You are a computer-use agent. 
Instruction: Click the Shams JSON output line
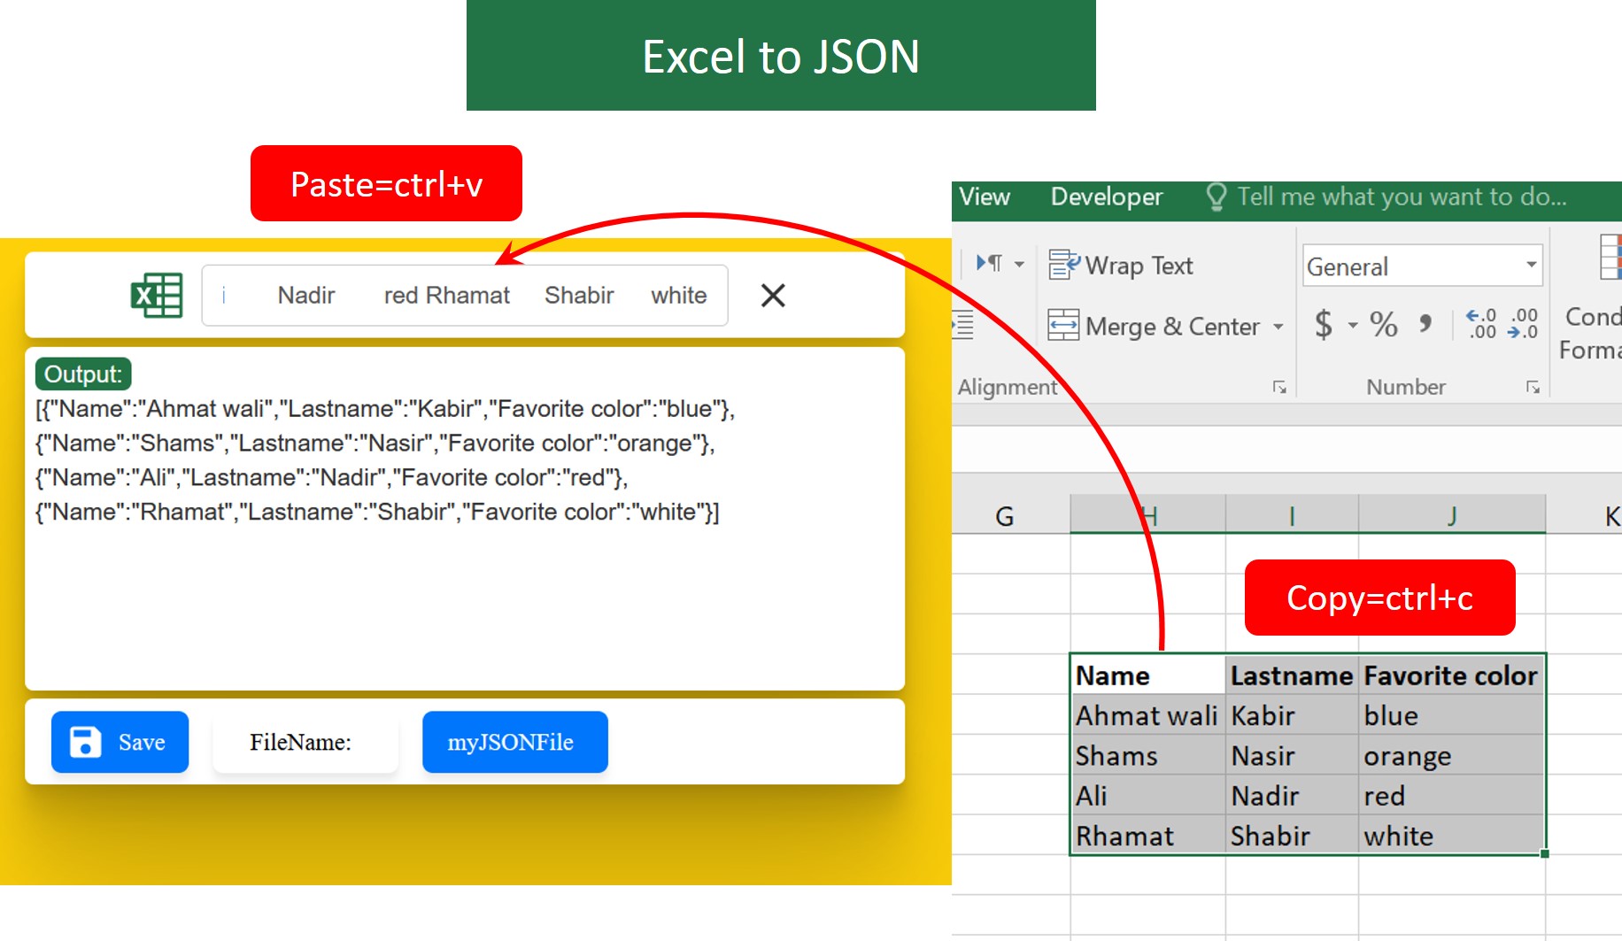pos(375,443)
